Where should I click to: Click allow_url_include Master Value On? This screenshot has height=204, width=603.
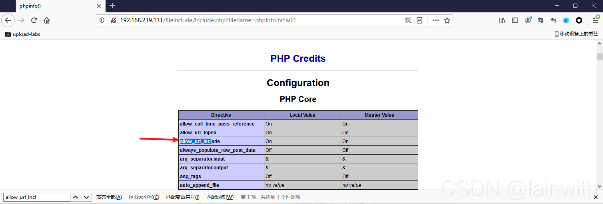tap(379, 141)
